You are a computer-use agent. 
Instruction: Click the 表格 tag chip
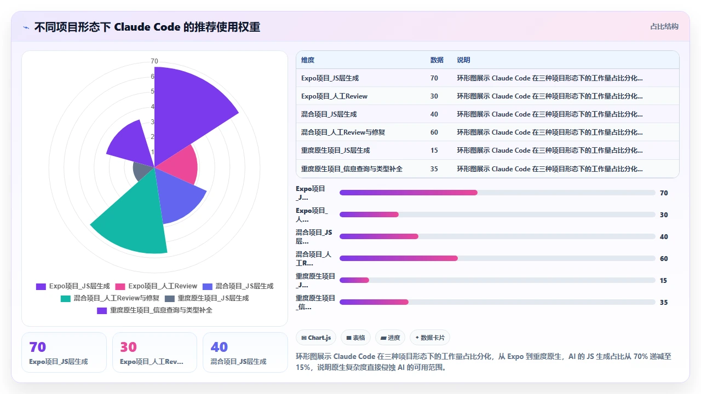pyautogui.click(x=355, y=338)
